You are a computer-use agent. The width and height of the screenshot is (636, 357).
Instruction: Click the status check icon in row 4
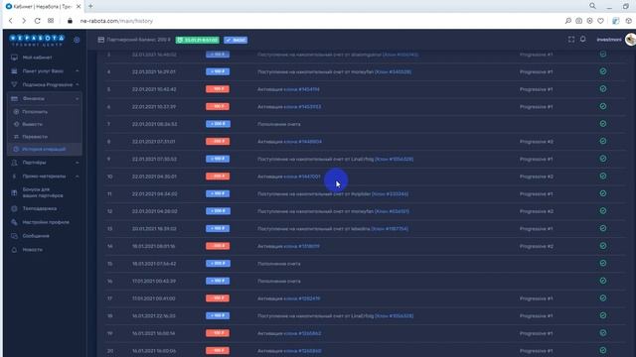coord(603,71)
